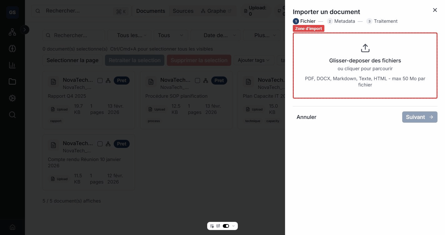Switch to the Sources tab
Screen dimensions: 445x235
pyautogui.click(x=183, y=11)
